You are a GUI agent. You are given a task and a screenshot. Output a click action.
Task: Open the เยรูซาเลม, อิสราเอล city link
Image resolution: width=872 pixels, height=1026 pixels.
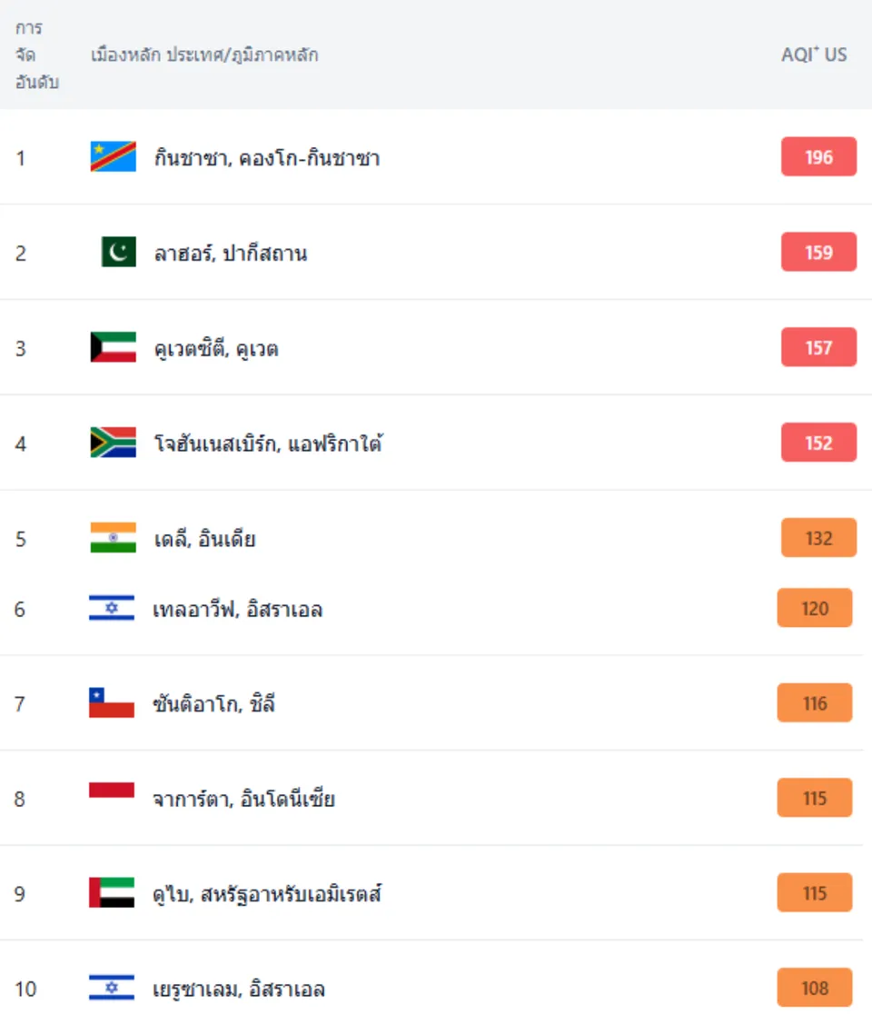click(239, 989)
